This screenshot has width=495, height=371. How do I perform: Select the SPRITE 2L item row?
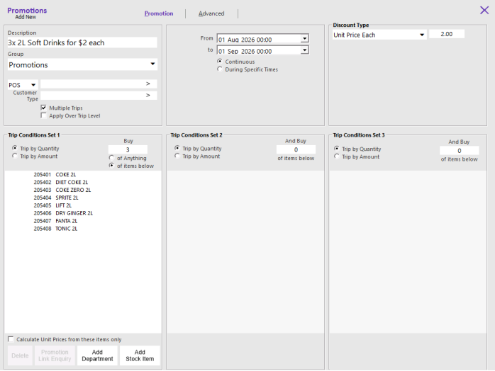[83, 198]
